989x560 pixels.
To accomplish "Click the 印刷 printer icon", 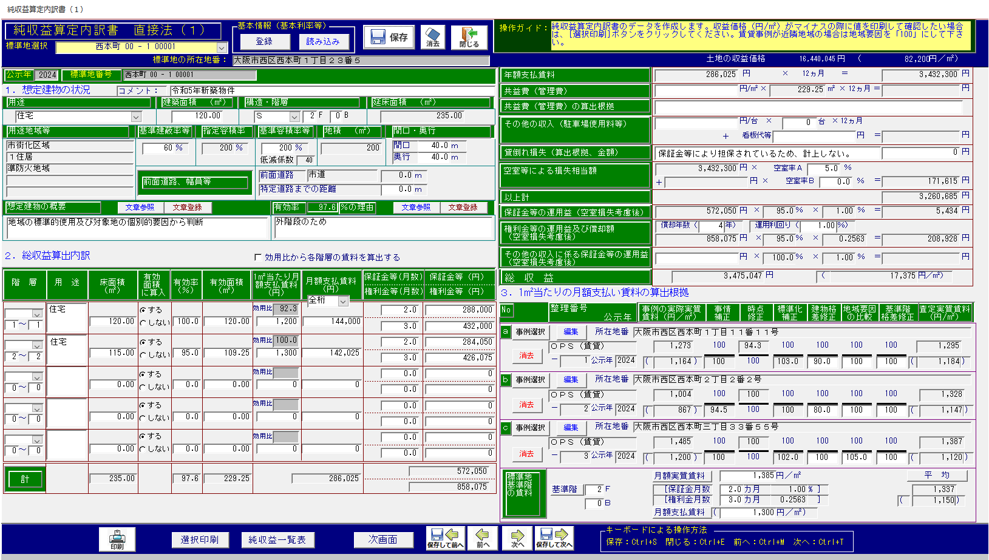I will (x=117, y=539).
